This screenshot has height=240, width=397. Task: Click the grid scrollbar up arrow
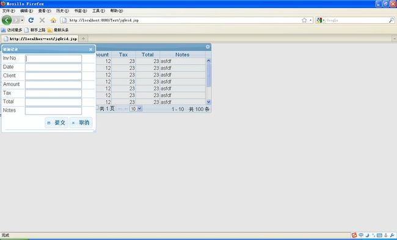[x=209, y=60]
